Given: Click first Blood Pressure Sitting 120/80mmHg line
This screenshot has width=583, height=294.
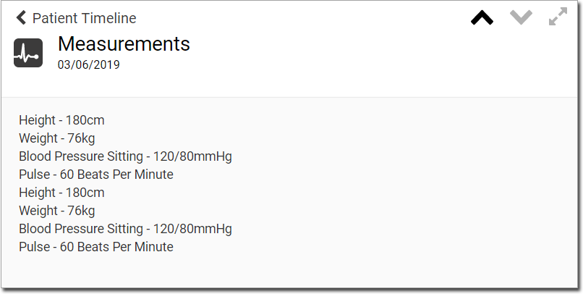Looking at the screenshot, I should click(x=125, y=156).
